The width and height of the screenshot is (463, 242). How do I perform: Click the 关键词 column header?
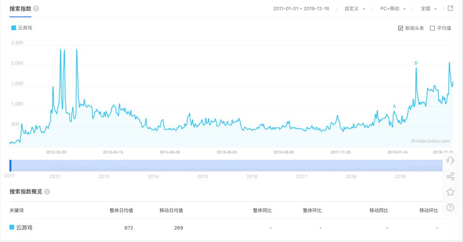(17, 210)
